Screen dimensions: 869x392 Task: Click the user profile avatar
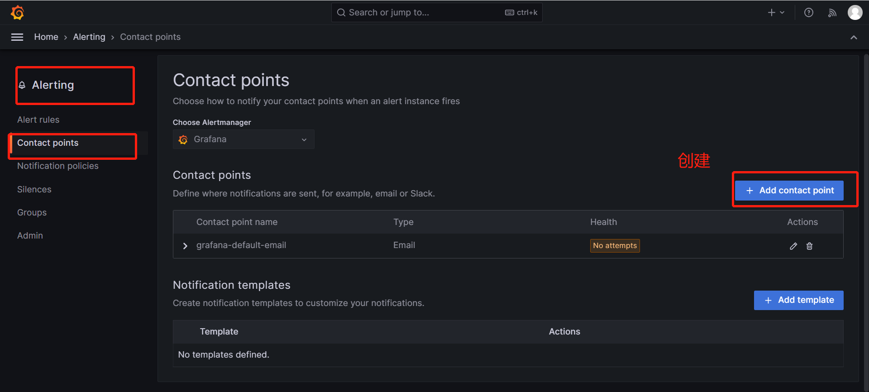pos(855,13)
